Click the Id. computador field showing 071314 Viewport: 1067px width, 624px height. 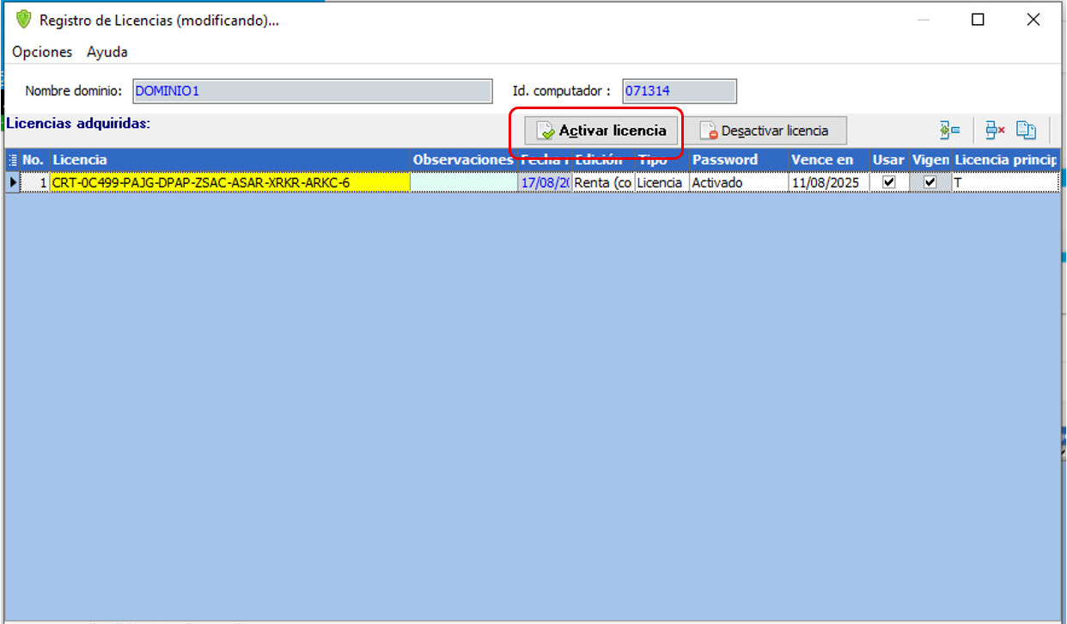(x=679, y=91)
